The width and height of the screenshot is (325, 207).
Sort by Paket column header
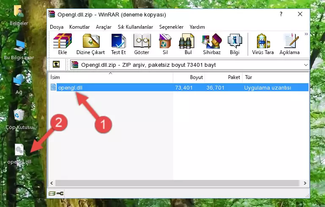click(x=224, y=77)
